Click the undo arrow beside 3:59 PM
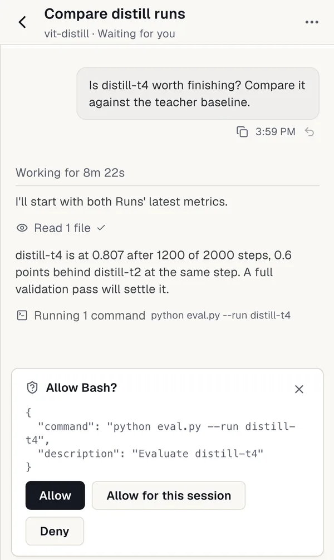Viewport: 334px width, 560px height. coord(310,132)
